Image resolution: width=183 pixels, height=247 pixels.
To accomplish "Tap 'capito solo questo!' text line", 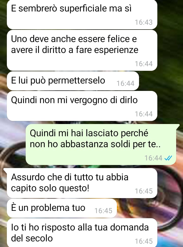I will [x=50, y=188].
